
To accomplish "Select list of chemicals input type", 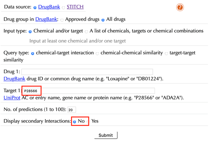I will pyautogui.click(x=86, y=32).
